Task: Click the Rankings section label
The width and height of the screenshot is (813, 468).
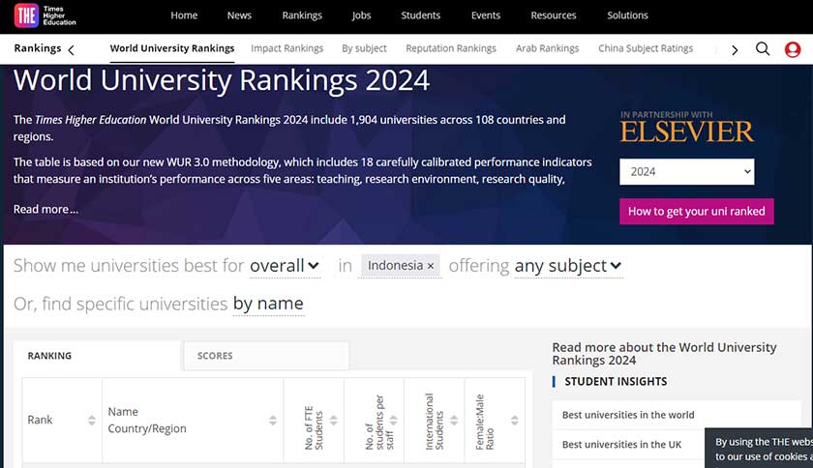Action: 38,48
